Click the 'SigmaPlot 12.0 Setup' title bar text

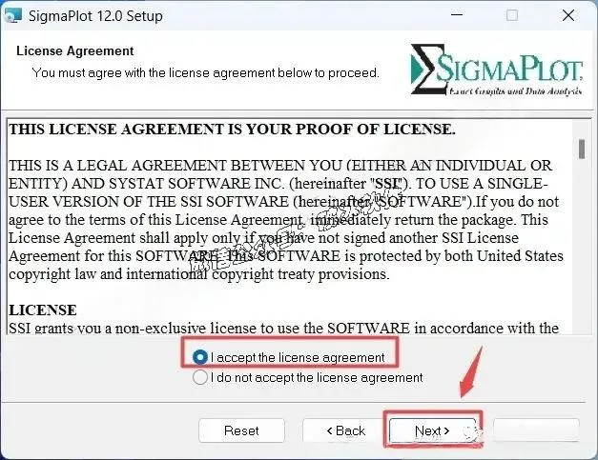(x=95, y=16)
